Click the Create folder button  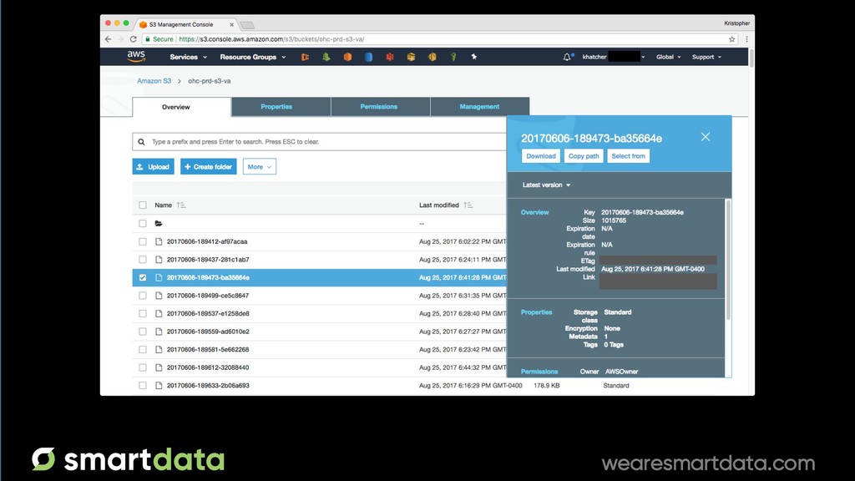tap(208, 167)
